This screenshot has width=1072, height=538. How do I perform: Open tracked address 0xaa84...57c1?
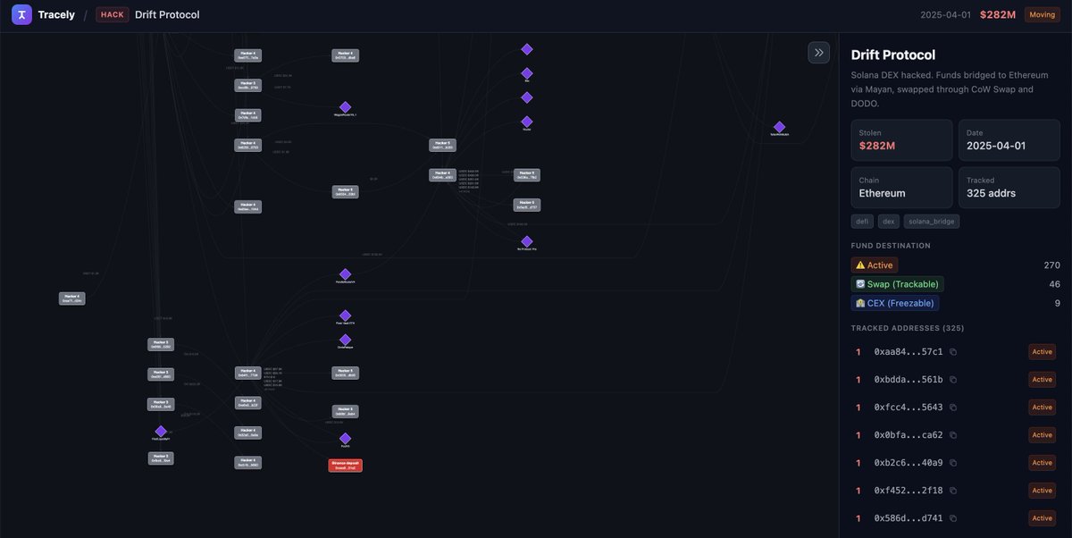pyautogui.click(x=908, y=352)
